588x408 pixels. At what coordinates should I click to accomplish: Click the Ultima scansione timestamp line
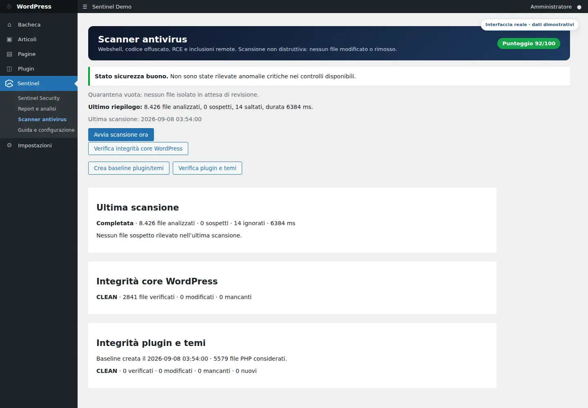pyautogui.click(x=145, y=119)
